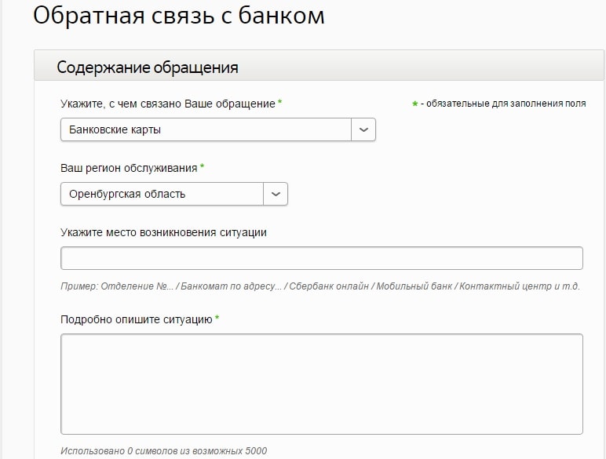Focus the Укажите место возникновения ситуации field
606x459 pixels.
(x=322, y=258)
